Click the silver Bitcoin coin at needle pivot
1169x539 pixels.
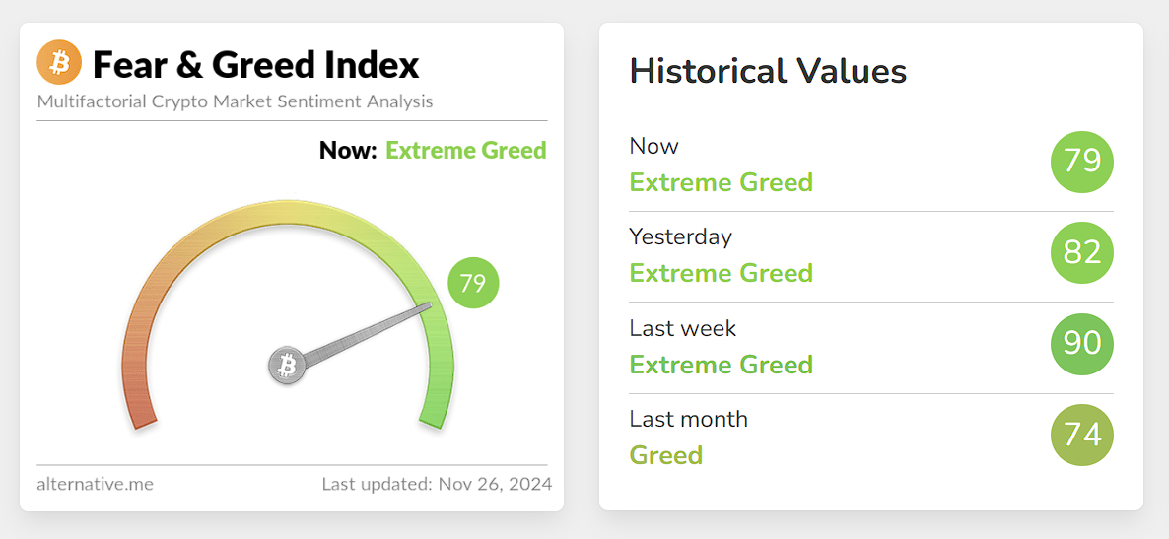coord(287,366)
